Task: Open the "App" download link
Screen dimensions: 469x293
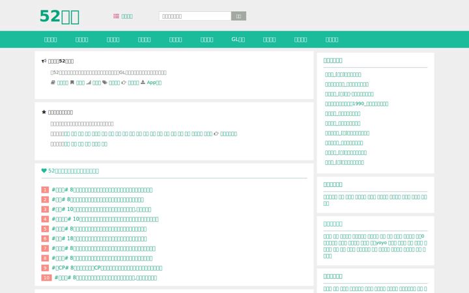Action: pyautogui.click(x=154, y=83)
